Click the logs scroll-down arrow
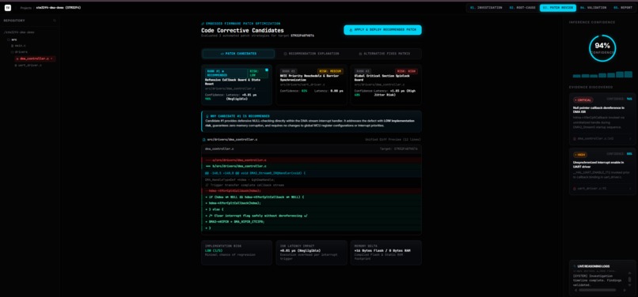This screenshot has height=297, width=638. pyautogui.click(x=629, y=284)
